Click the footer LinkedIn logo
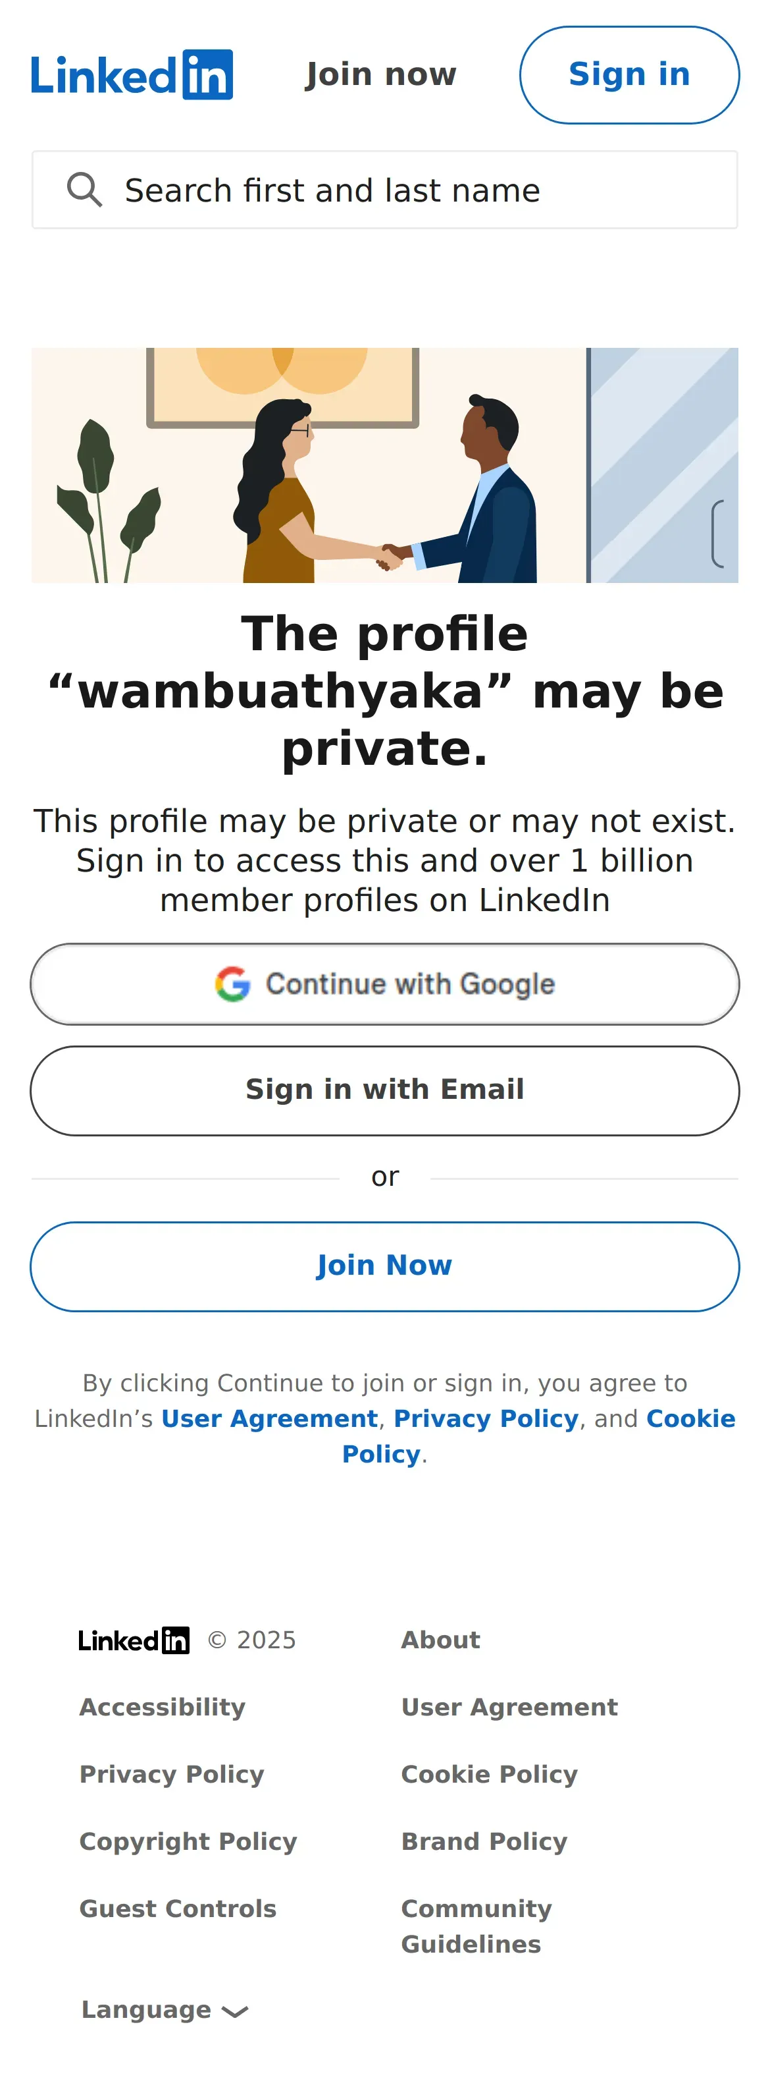Image resolution: width=770 pixels, height=2089 pixels. [x=134, y=1640]
